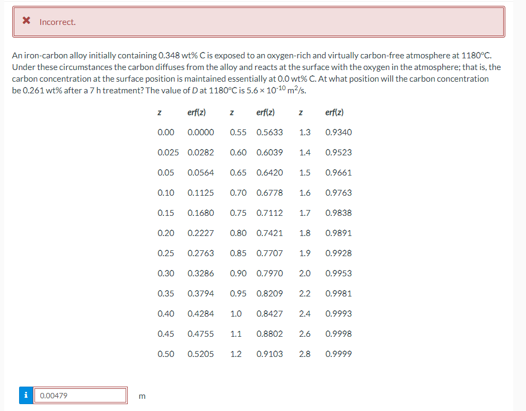Click table value 0.9103
Image resolution: width=526 pixels, height=411 pixels.
[270, 354]
